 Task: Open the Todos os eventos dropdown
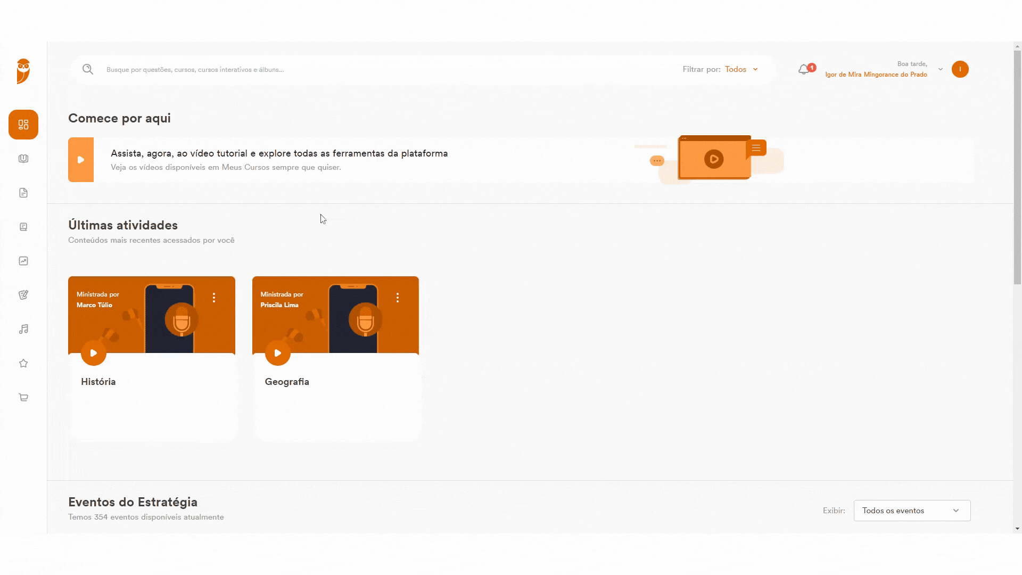point(912,511)
